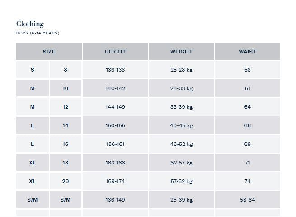The image size is (296, 217).
Task: Select the HEIGHT column header
Action: (x=115, y=52)
